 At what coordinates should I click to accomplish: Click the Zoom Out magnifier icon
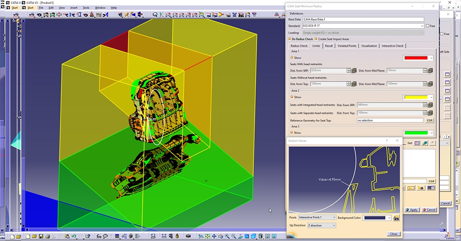pyautogui.click(x=234, y=236)
